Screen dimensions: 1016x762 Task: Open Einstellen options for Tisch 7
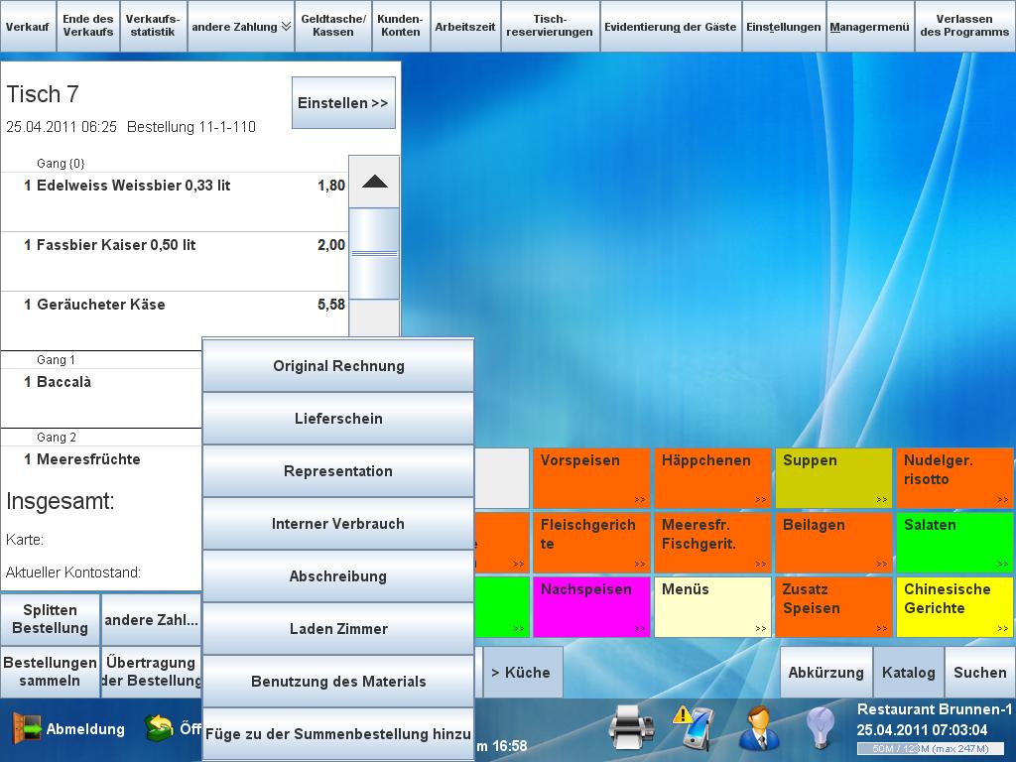coord(343,103)
